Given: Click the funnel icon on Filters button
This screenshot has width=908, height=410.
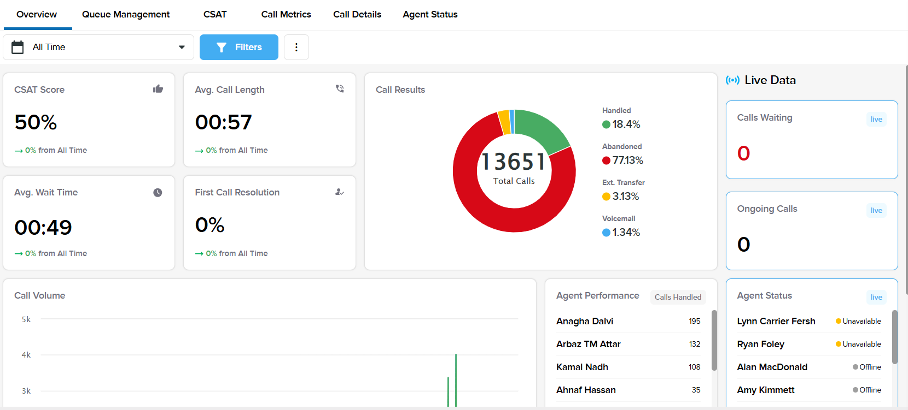Looking at the screenshot, I should pyautogui.click(x=222, y=47).
